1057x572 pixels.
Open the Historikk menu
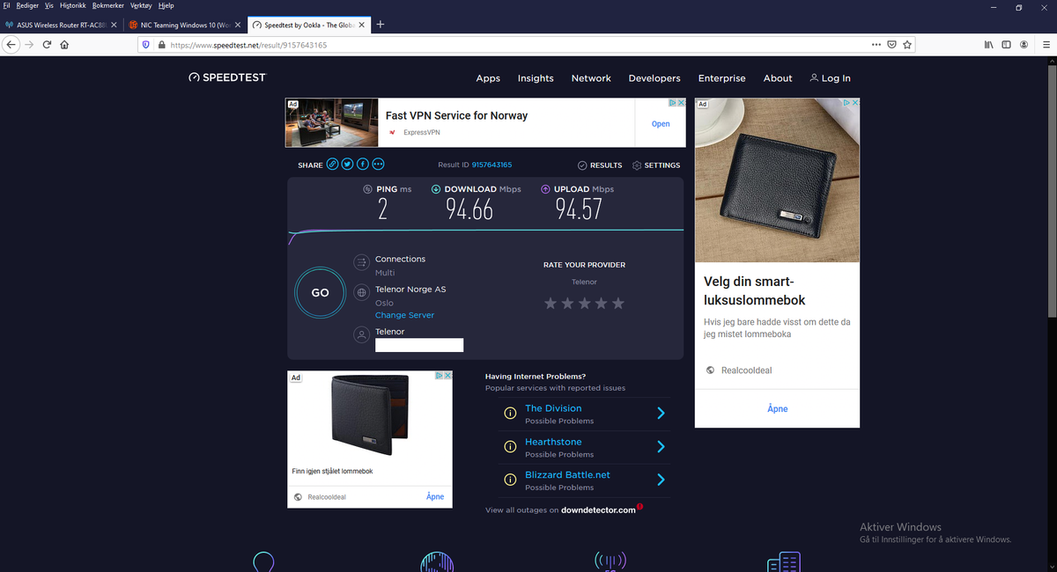tap(73, 5)
